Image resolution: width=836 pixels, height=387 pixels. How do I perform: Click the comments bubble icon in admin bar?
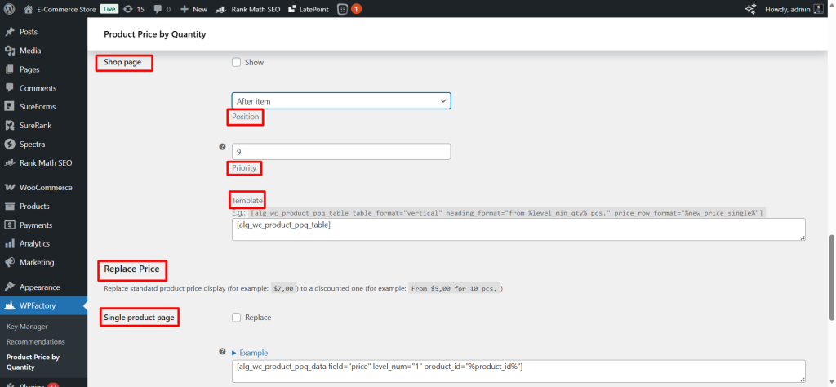[162, 9]
